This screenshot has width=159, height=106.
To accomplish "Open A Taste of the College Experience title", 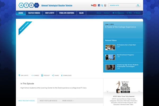I will click(121, 27).
